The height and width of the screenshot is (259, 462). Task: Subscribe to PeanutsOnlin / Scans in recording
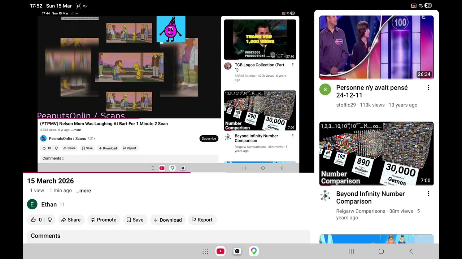point(209,138)
